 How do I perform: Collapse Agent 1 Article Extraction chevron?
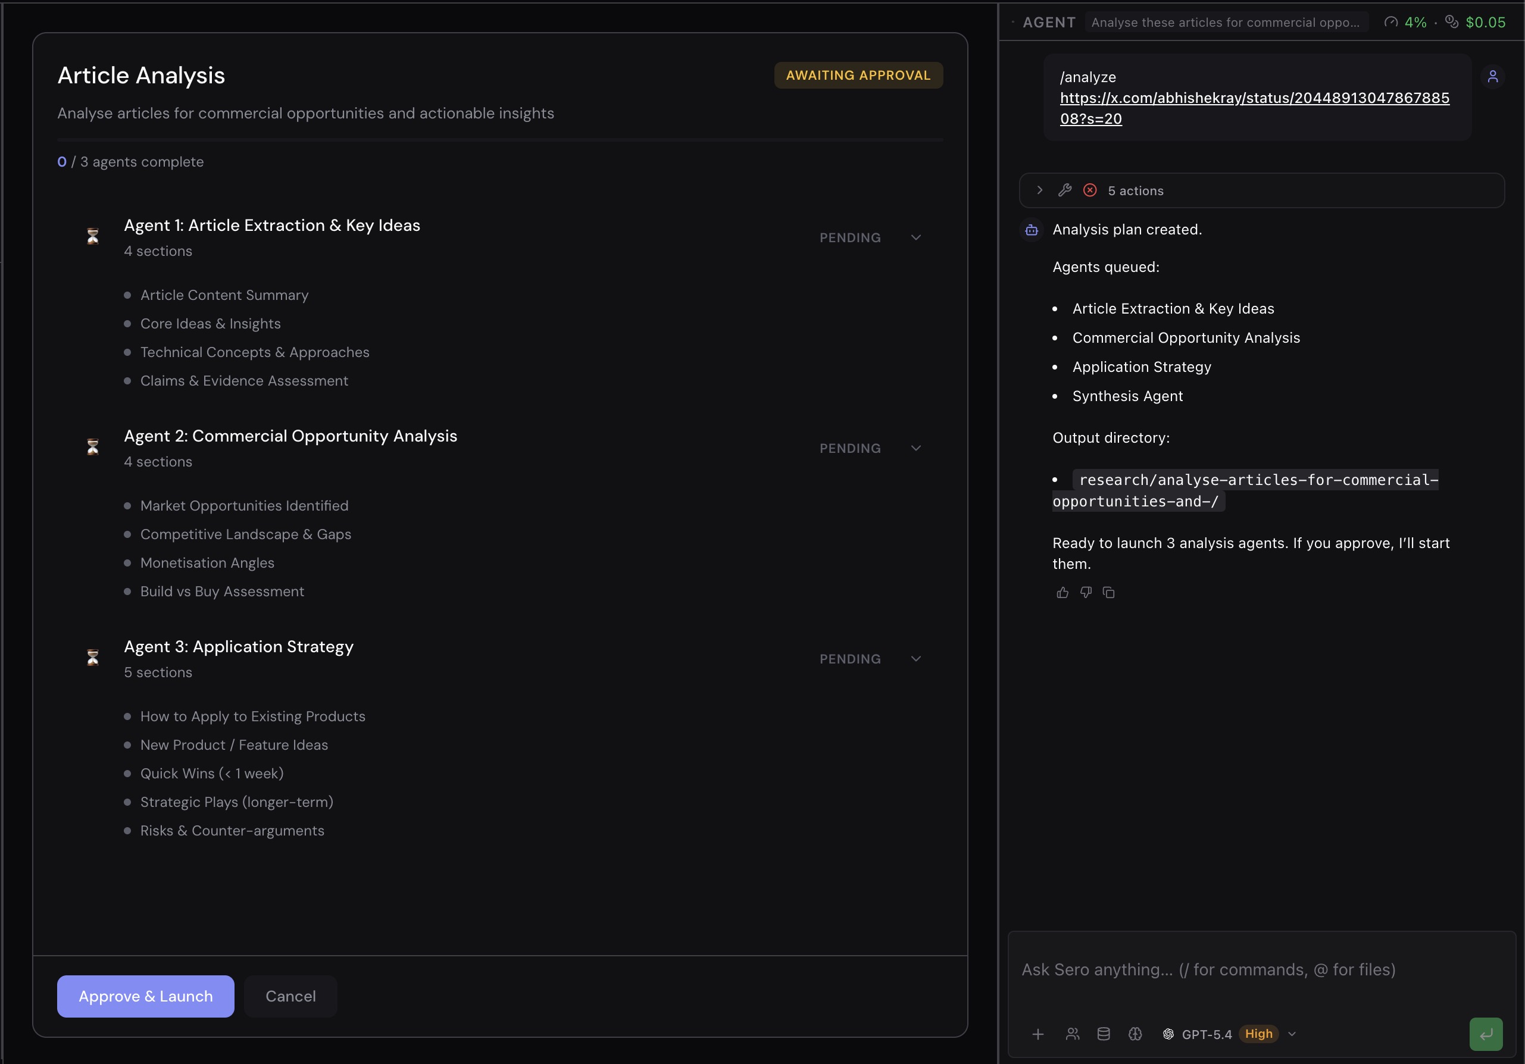tap(916, 238)
